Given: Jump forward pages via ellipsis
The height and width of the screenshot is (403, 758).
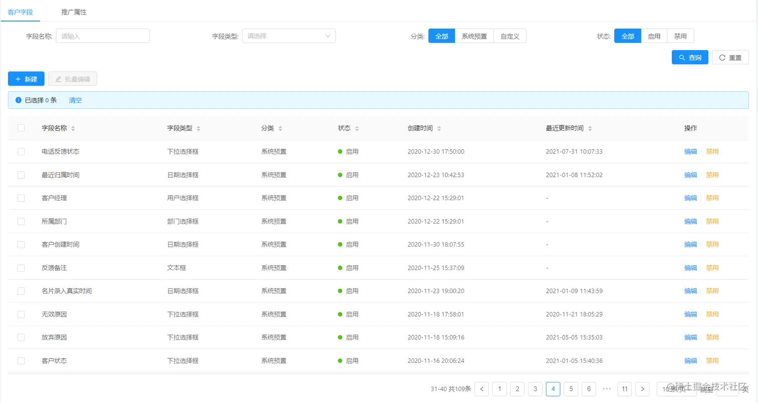Looking at the screenshot, I should [607, 388].
